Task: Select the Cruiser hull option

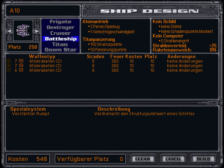Action: 60,33
